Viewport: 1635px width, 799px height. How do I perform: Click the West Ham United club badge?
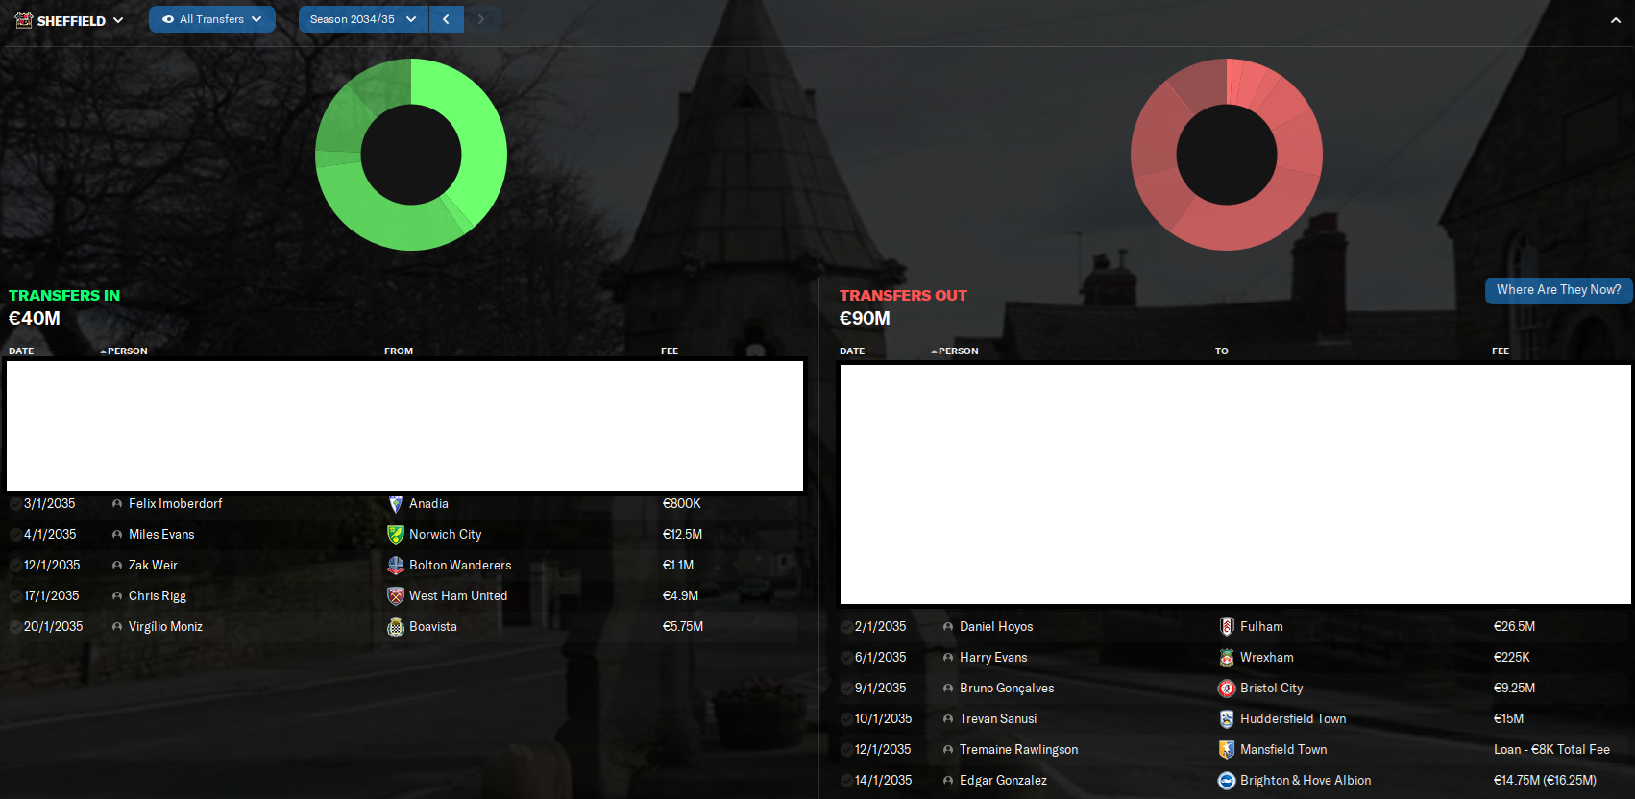pos(395,596)
